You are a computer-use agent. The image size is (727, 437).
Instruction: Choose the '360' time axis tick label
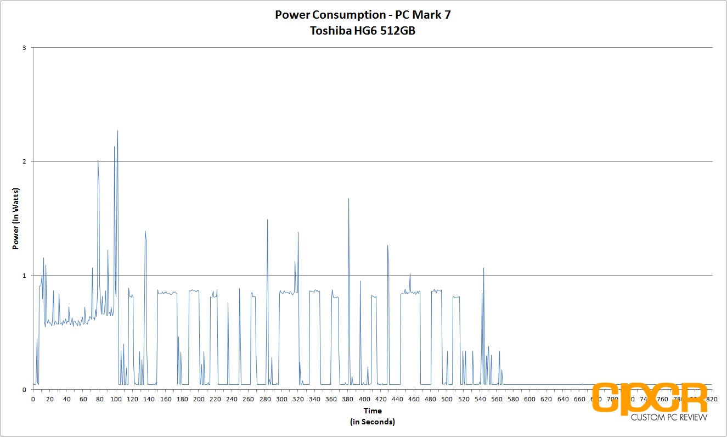(331, 399)
